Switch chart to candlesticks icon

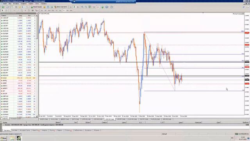(74, 7)
